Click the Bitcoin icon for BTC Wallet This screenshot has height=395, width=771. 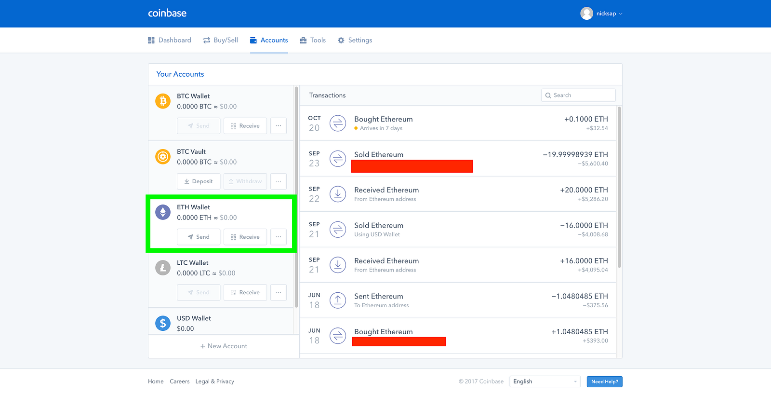163,101
